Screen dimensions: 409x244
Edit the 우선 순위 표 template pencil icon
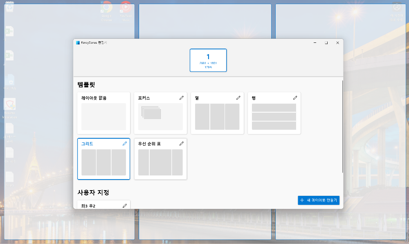(181, 143)
